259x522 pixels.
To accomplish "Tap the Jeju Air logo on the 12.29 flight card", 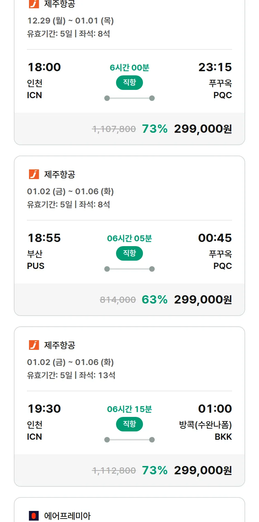I will coord(34,4).
